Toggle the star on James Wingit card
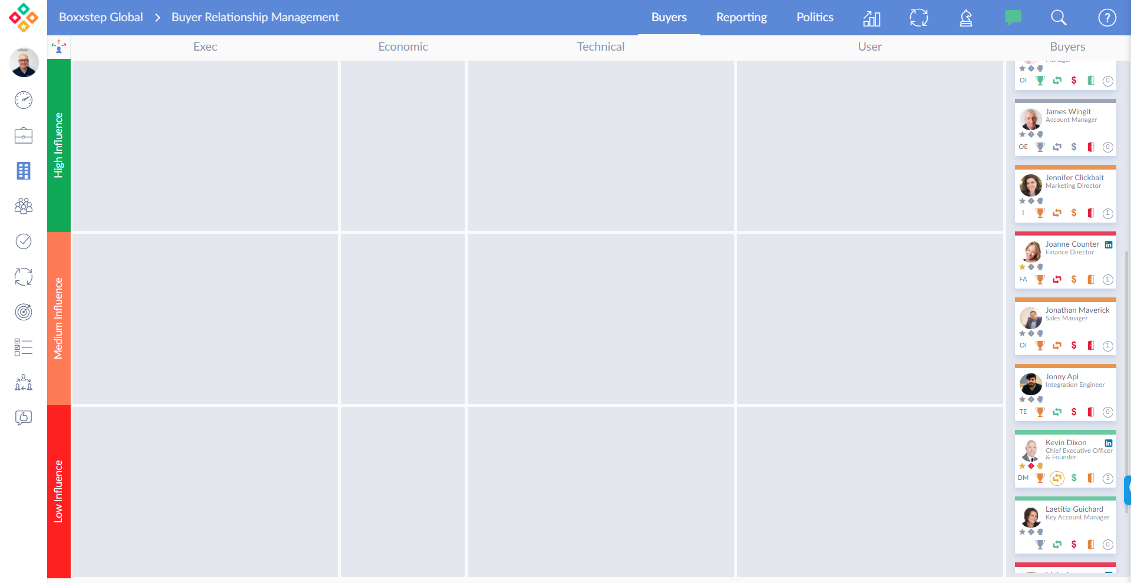The height and width of the screenshot is (583, 1131). [1023, 135]
